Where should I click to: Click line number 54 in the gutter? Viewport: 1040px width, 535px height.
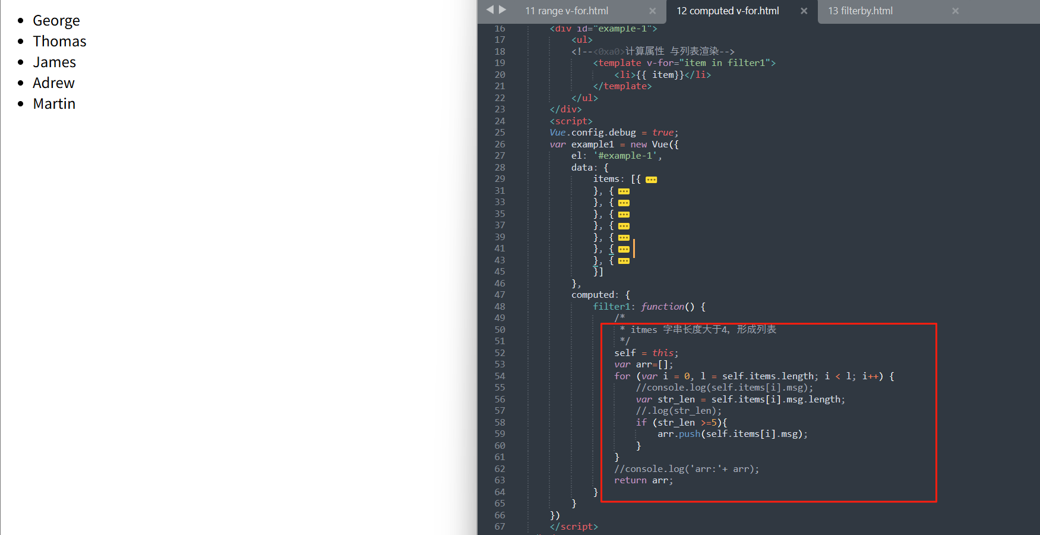[500, 376]
